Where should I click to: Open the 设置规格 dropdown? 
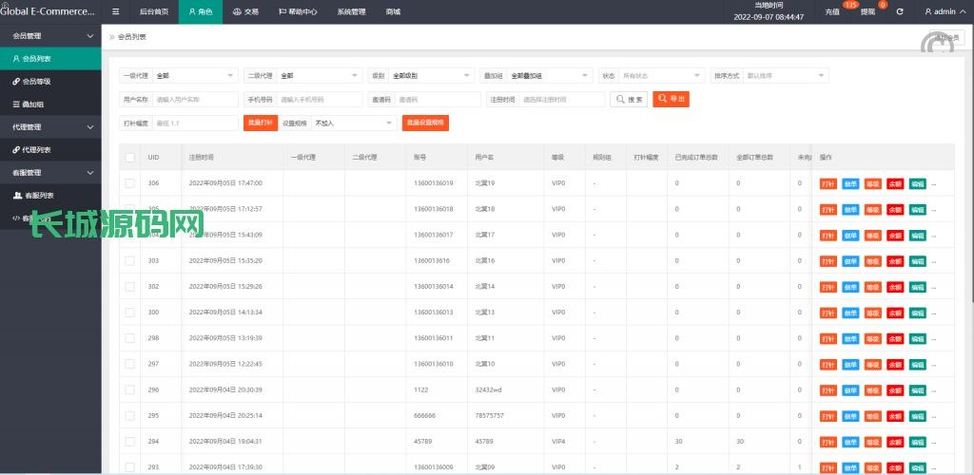point(353,123)
